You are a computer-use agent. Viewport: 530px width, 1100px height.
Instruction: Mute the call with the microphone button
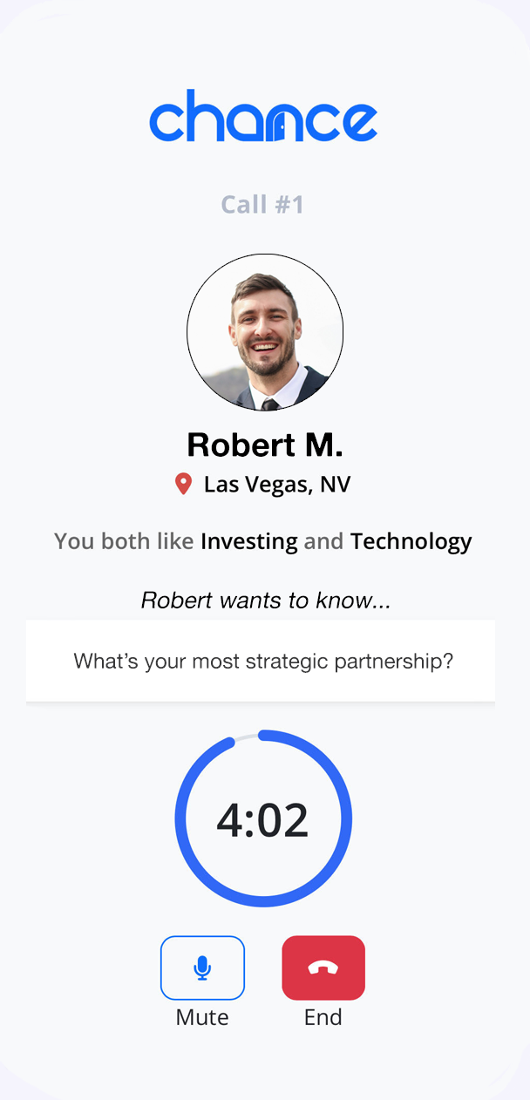pos(202,968)
